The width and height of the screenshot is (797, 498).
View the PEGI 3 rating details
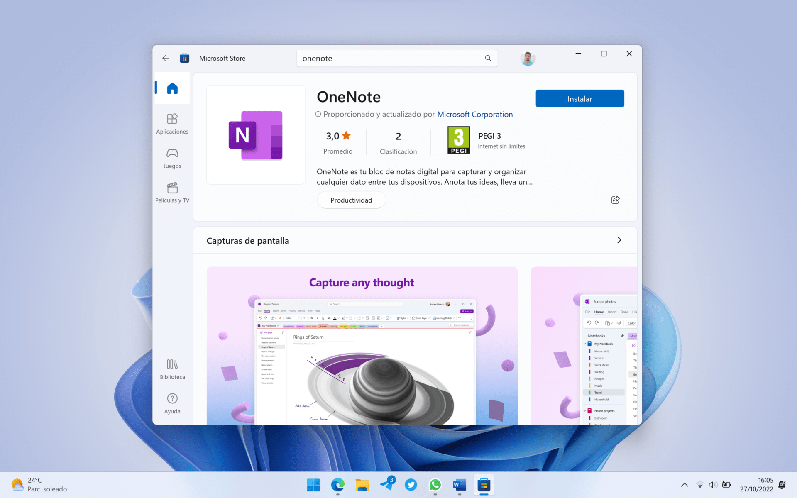coord(458,140)
